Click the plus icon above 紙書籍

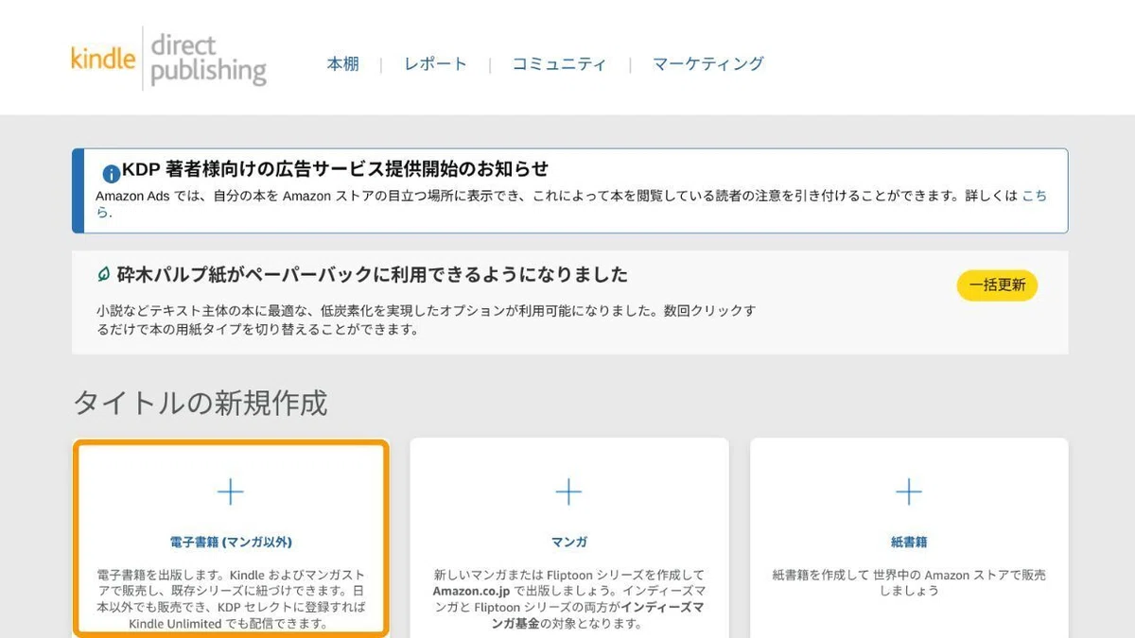(909, 492)
